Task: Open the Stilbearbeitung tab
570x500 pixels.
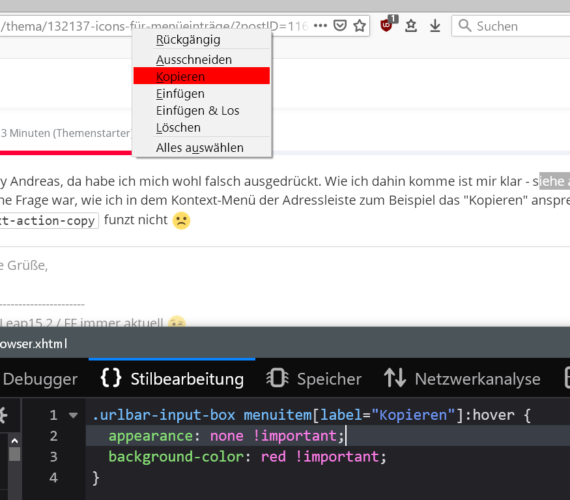Action: coord(173,379)
